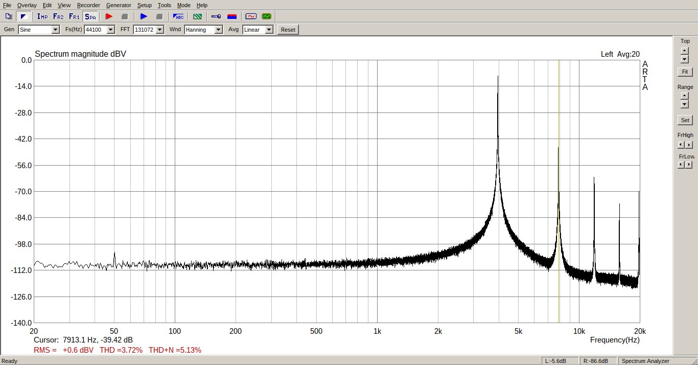The width and height of the screenshot is (698, 365).
Task: Switch to Imp impulse response mode
Action: pos(42,16)
